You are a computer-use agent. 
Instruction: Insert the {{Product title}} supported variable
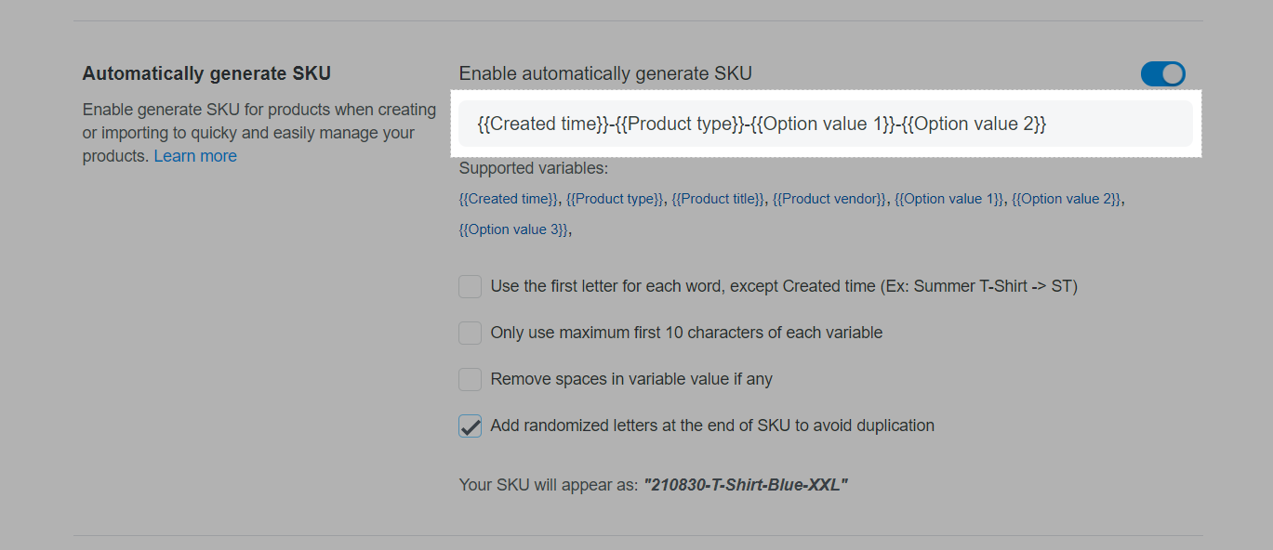(718, 199)
